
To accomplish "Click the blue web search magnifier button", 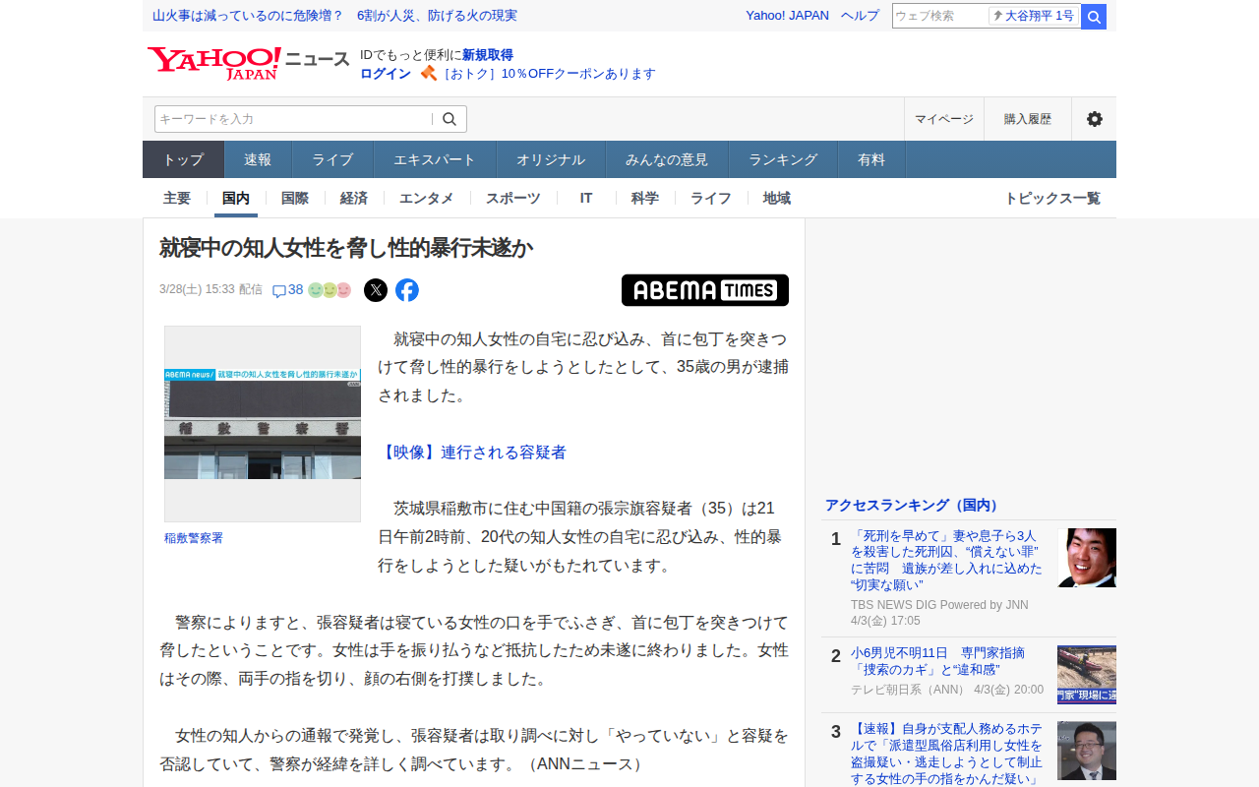I will 1094,17.
